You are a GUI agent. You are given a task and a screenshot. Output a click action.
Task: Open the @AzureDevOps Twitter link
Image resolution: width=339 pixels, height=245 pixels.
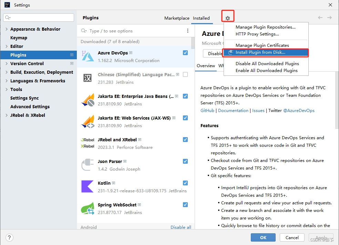point(299,111)
